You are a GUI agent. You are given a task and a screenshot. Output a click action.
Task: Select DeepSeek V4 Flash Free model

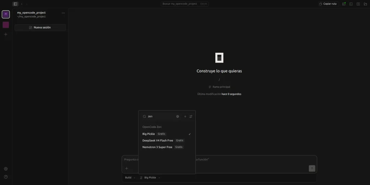pyautogui.click(x=167, y=141)
